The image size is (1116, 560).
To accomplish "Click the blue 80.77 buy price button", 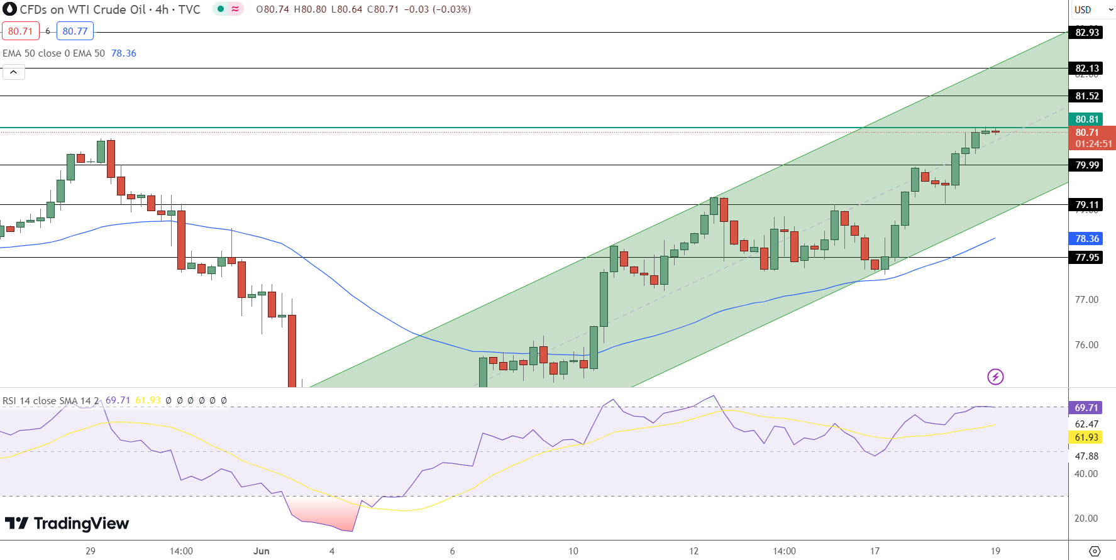I will [x=75, y=31].
